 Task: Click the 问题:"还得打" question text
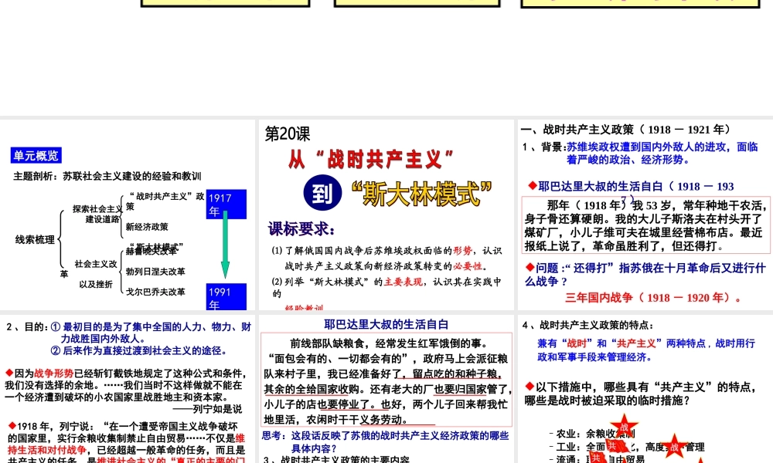pyautogui.click(x=645, y=275)
